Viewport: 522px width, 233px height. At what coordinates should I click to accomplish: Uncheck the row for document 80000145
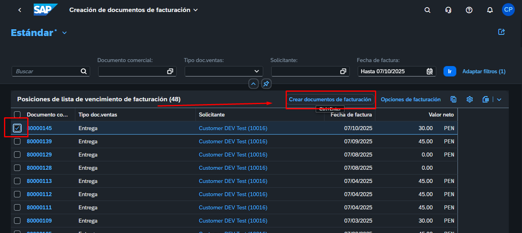click(17, 128)
